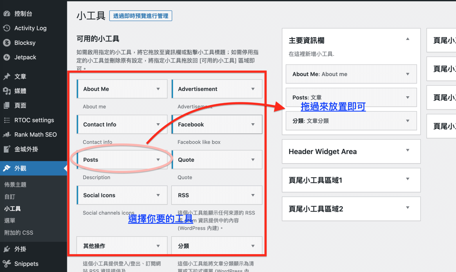
Task: Click the 控制台 dashboard icon in sidebar
Action: (6, 14)
